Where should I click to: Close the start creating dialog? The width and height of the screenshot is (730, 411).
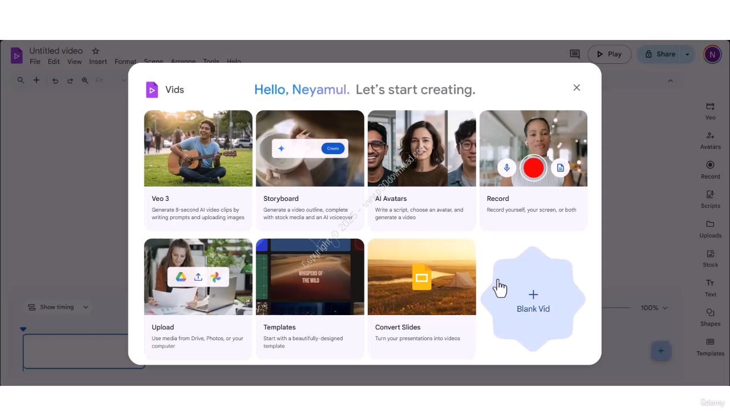pyautogui.click(x=577, y=87)
